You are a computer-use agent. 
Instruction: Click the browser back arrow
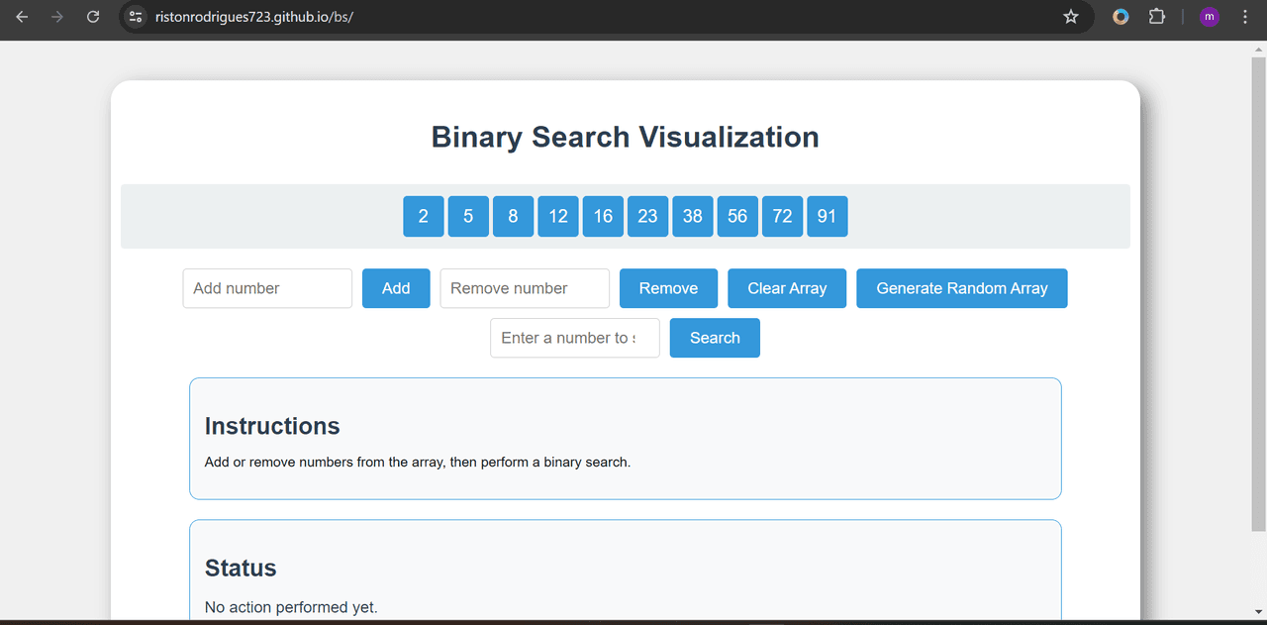click(22, 17)
